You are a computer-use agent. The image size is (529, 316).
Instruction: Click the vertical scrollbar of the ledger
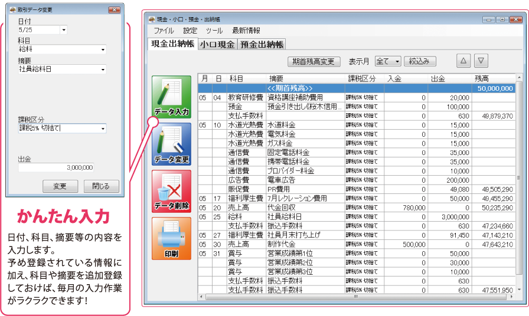(519, 177)
